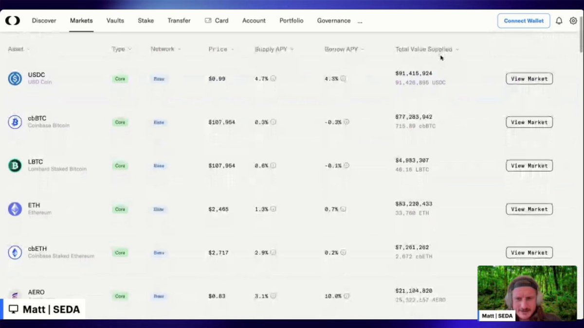
Task: View Market for cbETH
Action: [529, 253]
